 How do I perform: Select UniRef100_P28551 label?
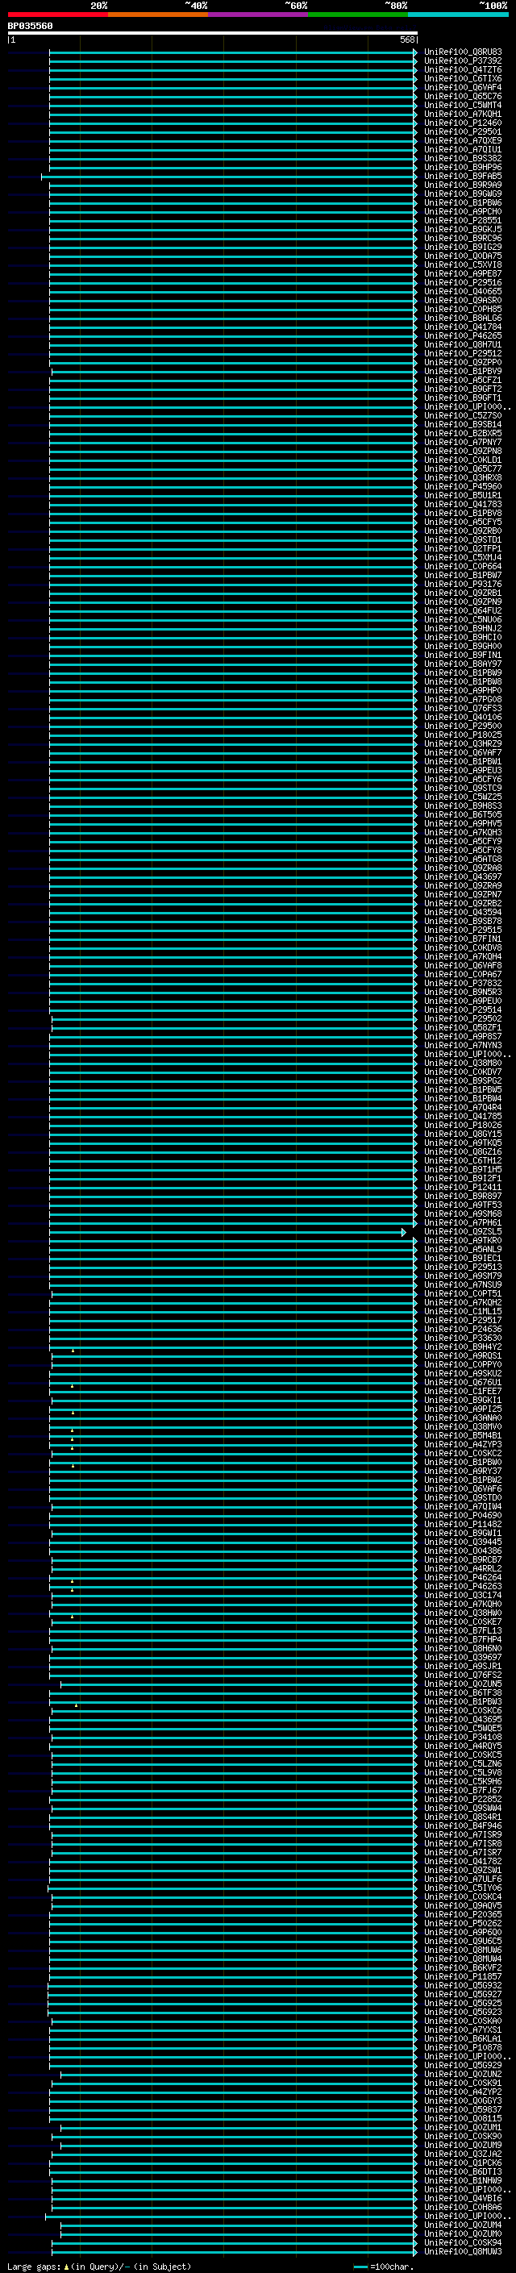pyautogui.click(x=462, y=219)
